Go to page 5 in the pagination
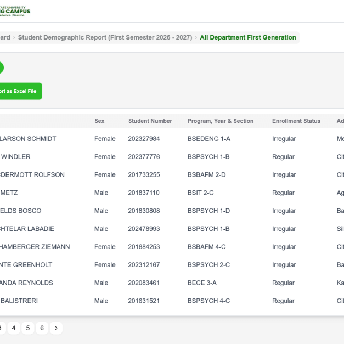Viewport: 344px width, 344px height. pyautogui.click(x=28, y=328)
